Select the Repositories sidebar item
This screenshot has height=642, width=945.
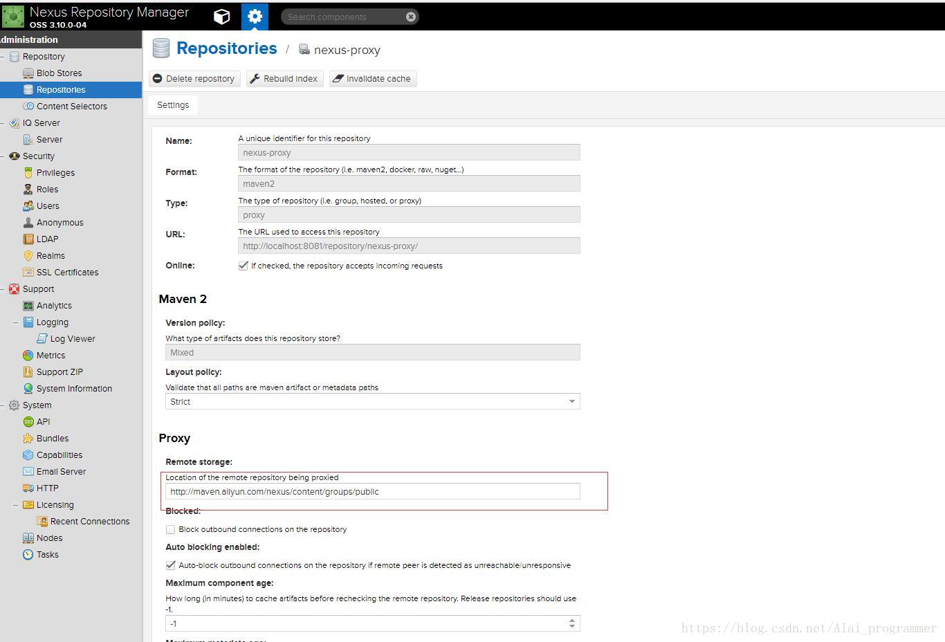[x=71, y=89]
